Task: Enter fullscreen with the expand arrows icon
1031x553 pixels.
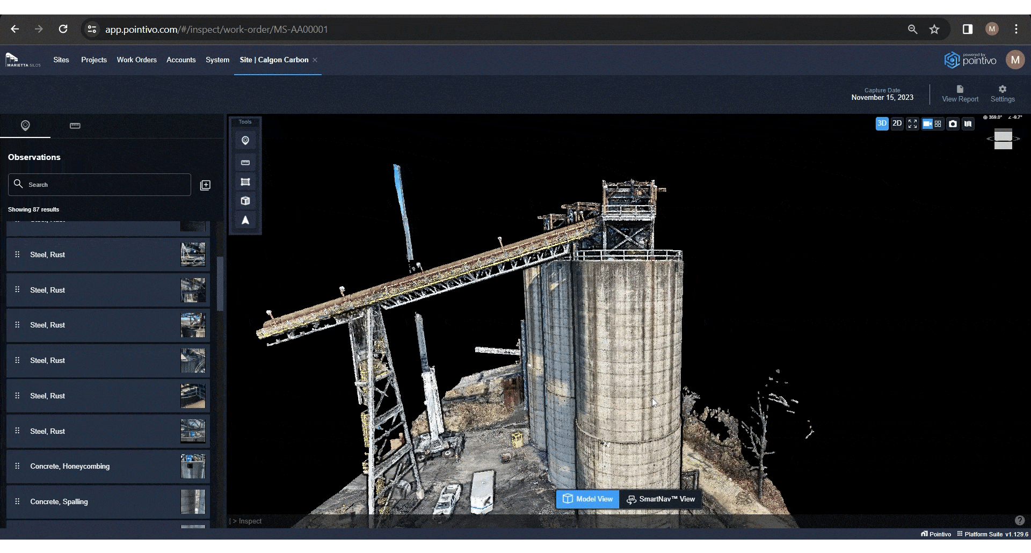Action: point(912,124)
